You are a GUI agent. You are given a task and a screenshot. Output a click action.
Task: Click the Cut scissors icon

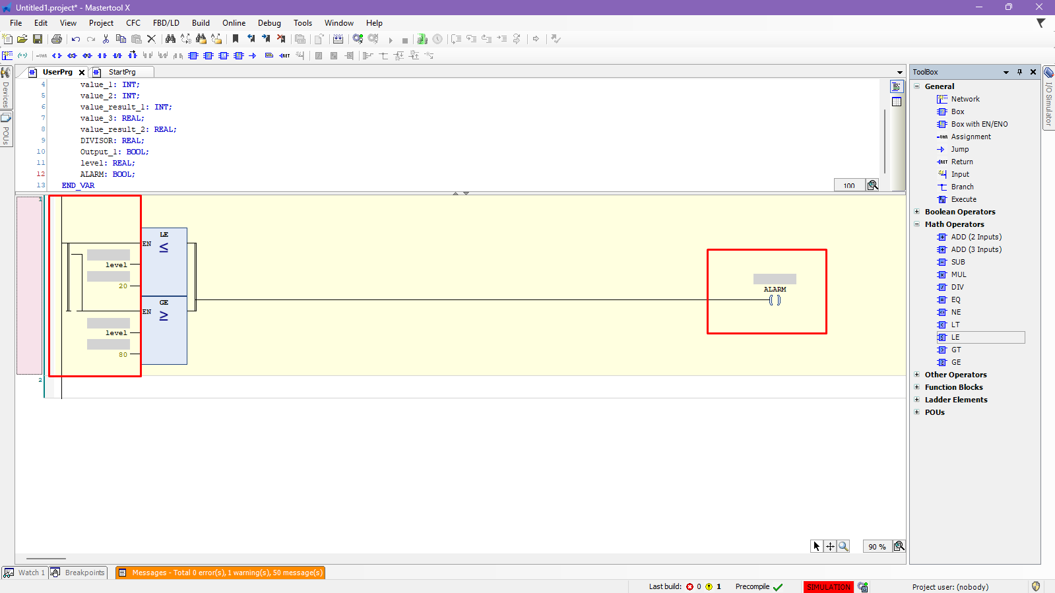pos(106,39)
